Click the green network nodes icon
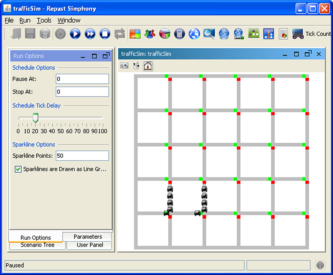Screen dimensions: 333x275 tap(254, 33)
